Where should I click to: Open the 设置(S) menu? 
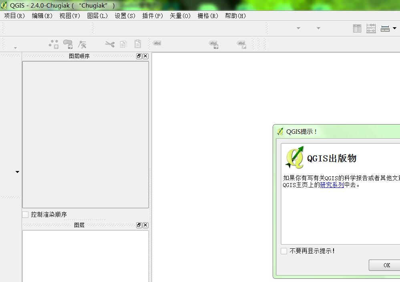click(x=125, y=16)
